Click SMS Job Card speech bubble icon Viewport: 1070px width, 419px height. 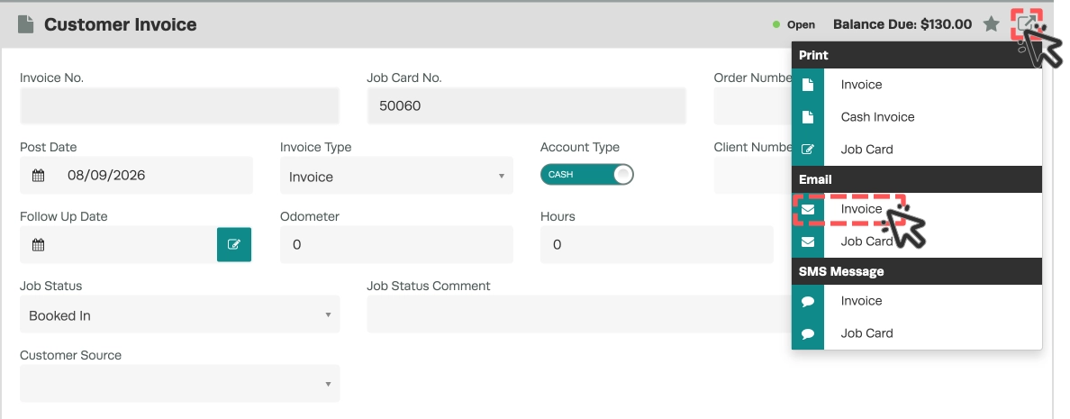coord(807,333)
